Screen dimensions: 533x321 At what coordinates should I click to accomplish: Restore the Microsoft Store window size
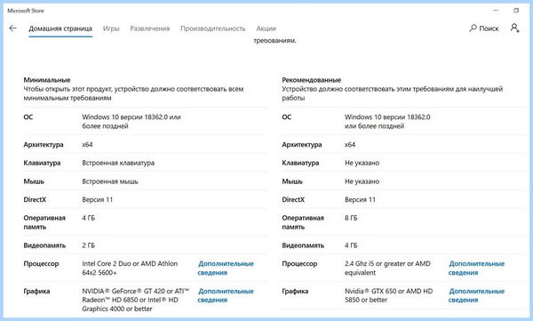[x=516, y=11]
